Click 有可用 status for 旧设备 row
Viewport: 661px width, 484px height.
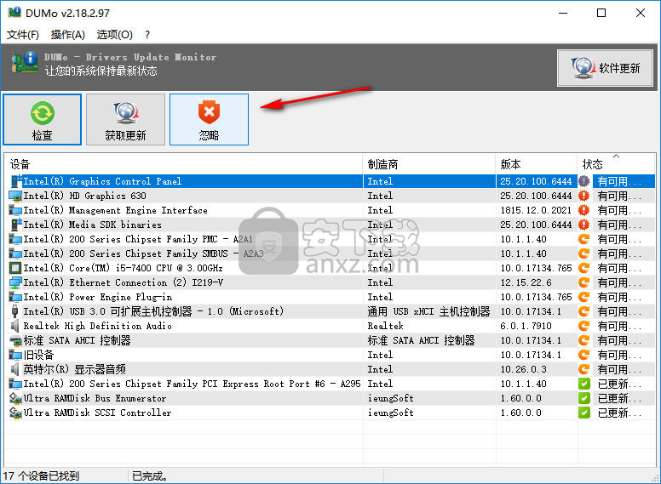point(620,355)
